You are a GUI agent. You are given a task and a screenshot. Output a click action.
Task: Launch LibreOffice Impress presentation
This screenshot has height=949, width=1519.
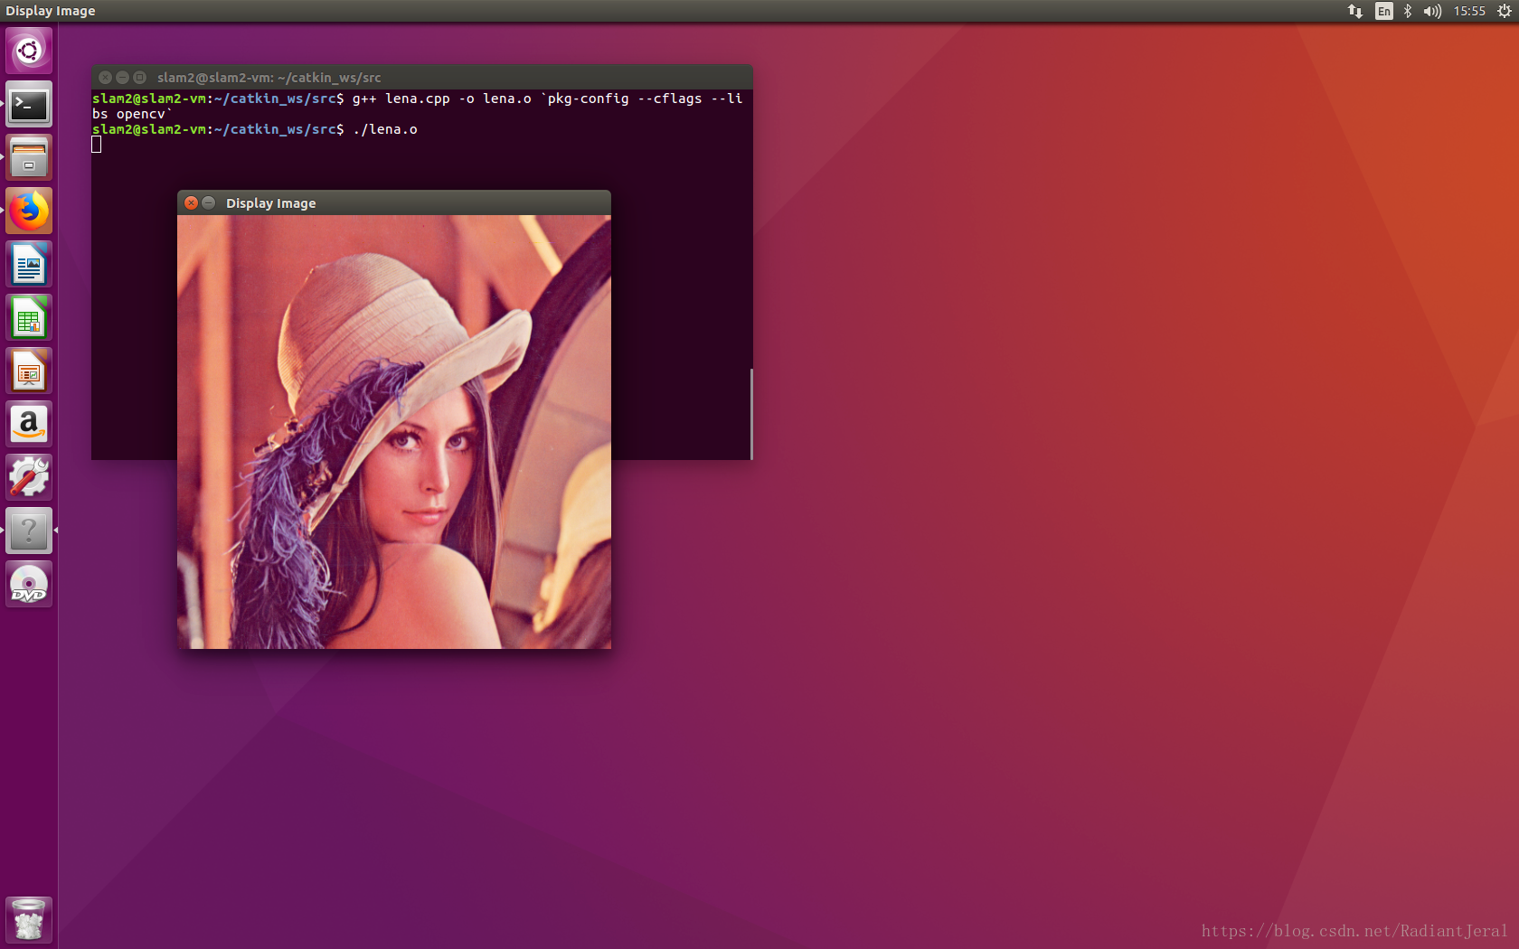coord(29,371)
